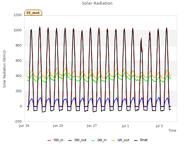The width and height of the screenshot is (195, 146).
Task: Click the red SW_in legend swatch
Action: (49, 141)
